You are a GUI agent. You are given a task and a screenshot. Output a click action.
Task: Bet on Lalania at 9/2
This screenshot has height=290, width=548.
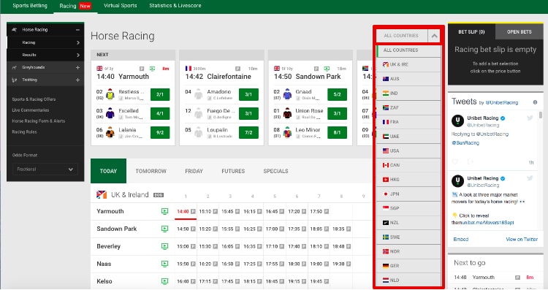coord(160,133)
